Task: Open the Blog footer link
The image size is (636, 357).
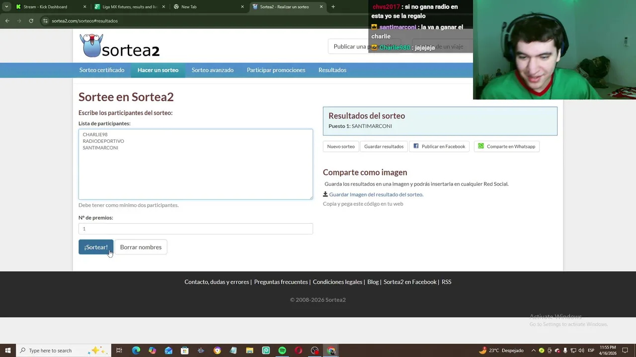Action: [373, 282]
